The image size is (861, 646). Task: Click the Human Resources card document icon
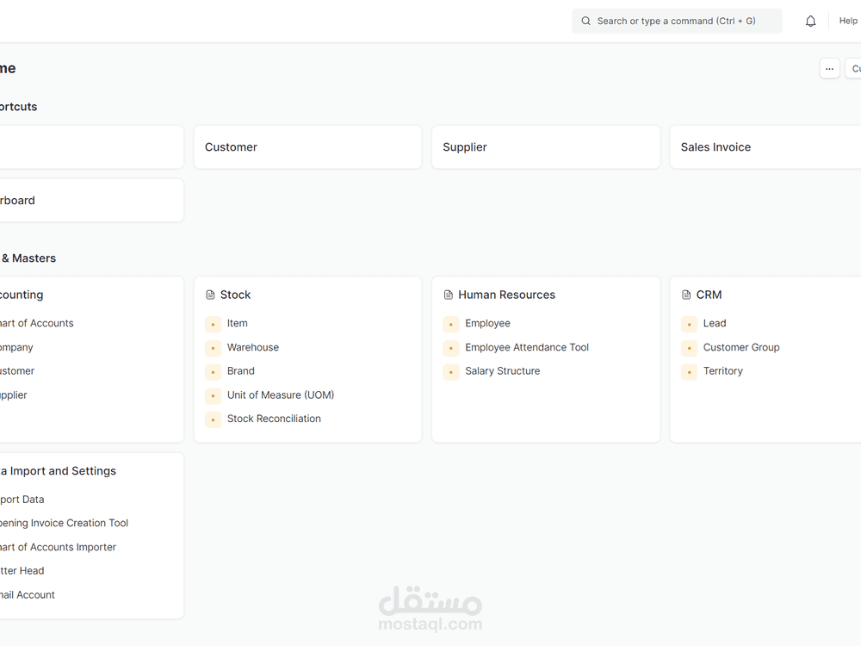coord(448,295)
